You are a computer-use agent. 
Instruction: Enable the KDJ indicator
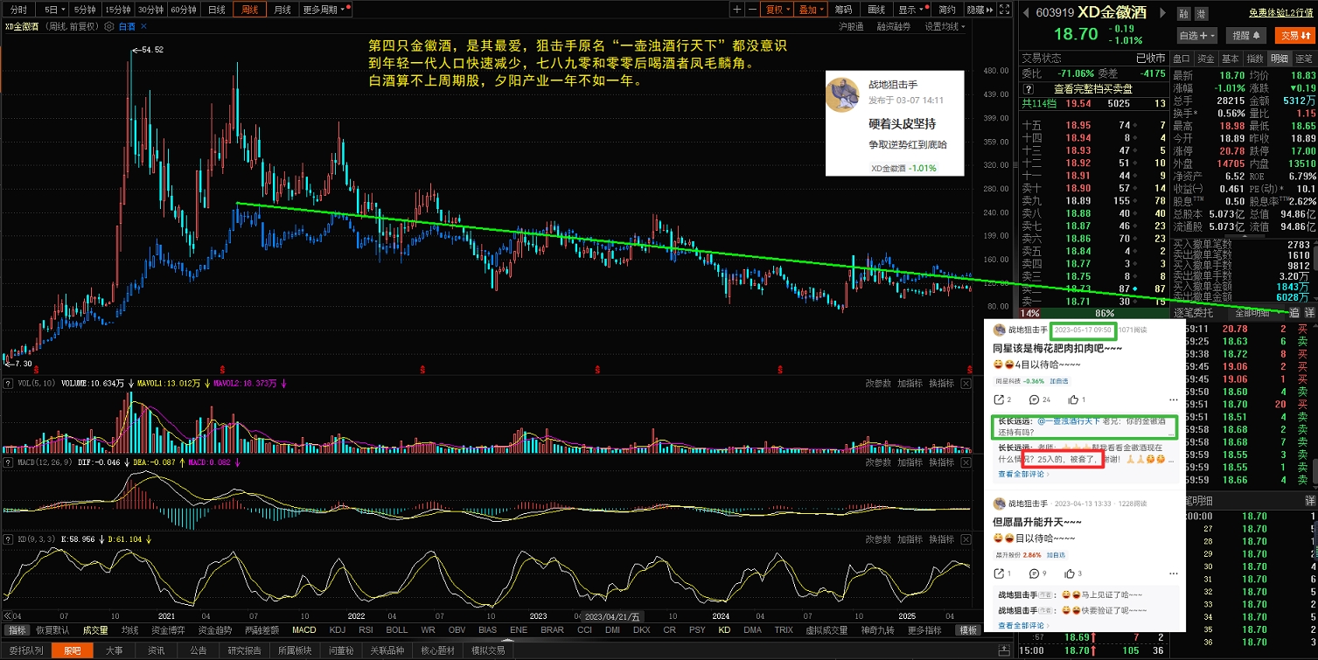tap(338, 630)
